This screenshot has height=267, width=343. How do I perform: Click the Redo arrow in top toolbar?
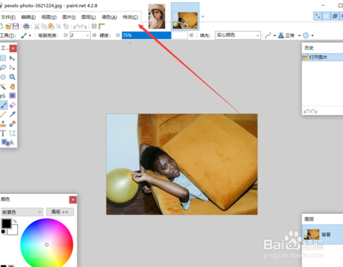coord(84,27)
